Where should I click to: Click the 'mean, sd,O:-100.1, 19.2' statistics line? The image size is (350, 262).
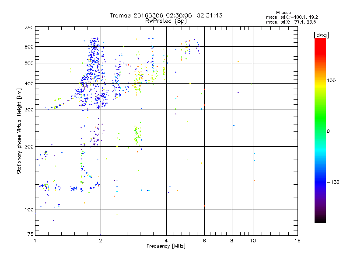coord(292,17)
